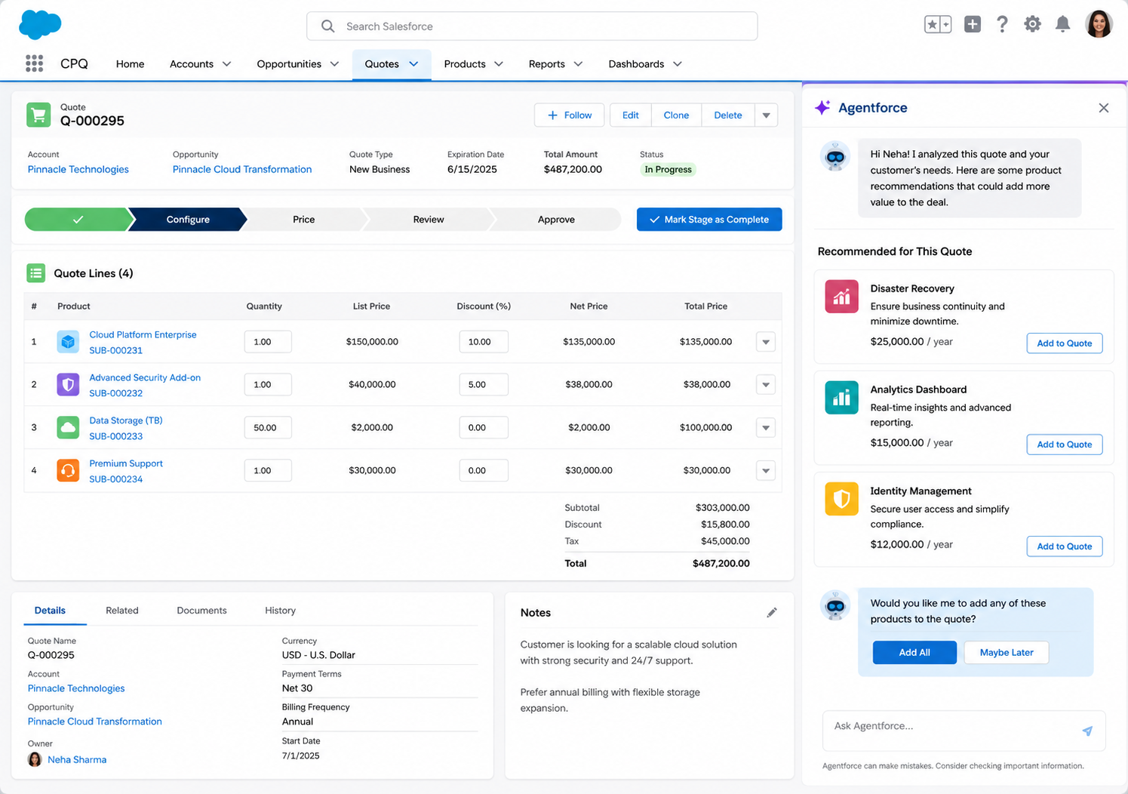Click the Agentforce sparkle icon
Image resolution: width=1128 pixels, height=794 pixels.
coord(822,107)
